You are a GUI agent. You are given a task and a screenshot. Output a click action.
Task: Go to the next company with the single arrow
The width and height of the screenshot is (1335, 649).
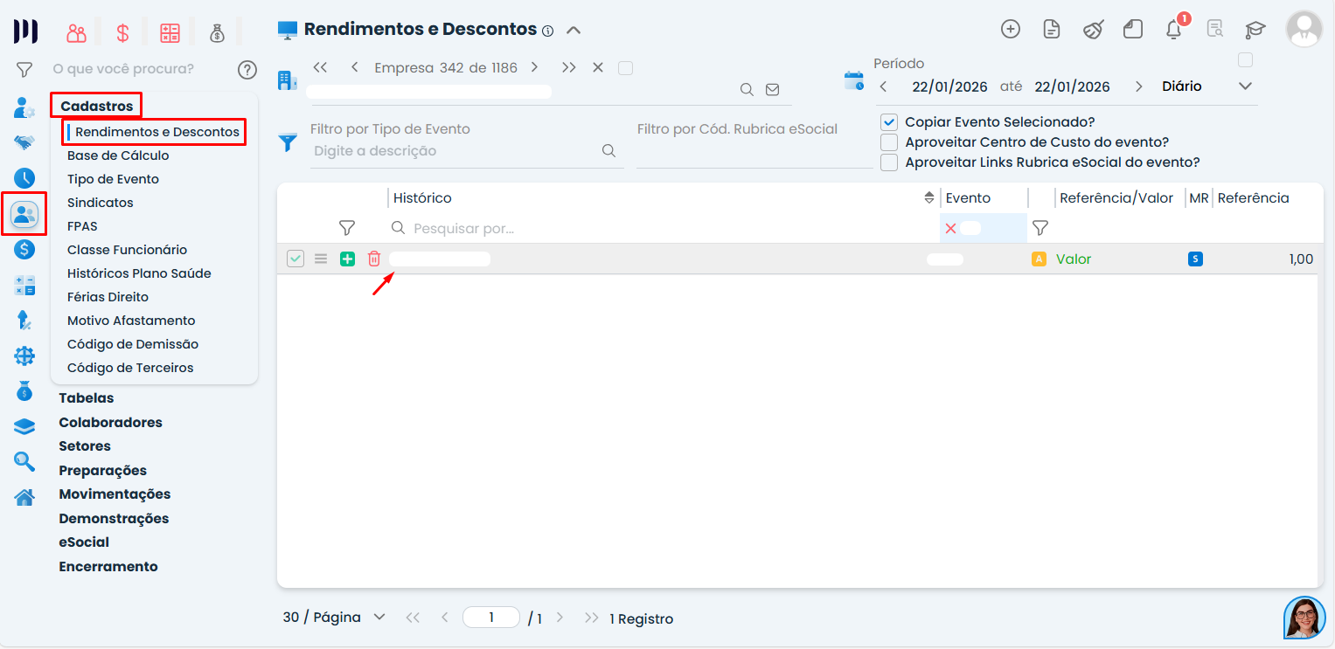tap(534, 67)
